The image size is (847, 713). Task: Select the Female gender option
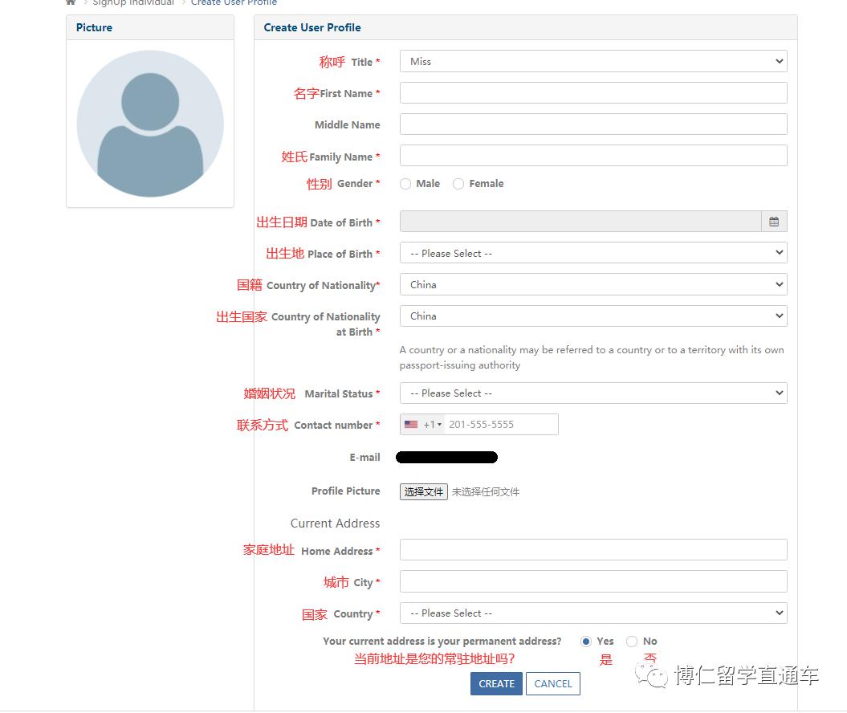(x=458, y=184)
